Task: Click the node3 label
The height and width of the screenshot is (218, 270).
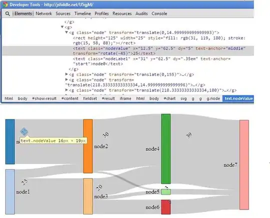Action: coord(101,196)
